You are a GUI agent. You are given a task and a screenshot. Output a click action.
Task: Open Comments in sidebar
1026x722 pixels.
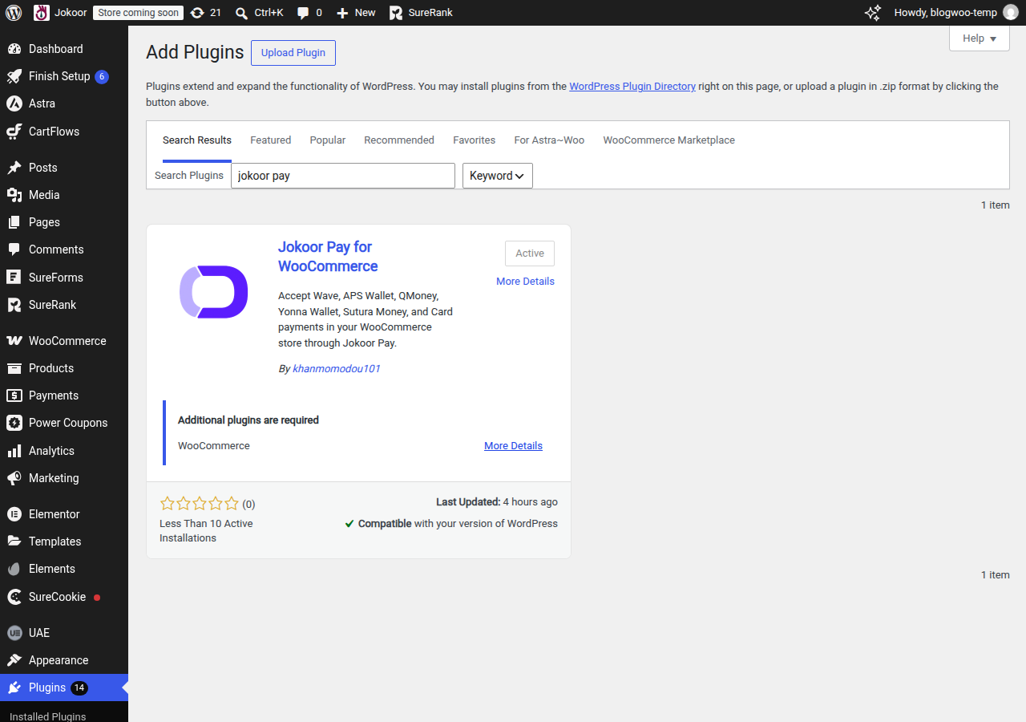pyautogui.click(x=64, y=249)
